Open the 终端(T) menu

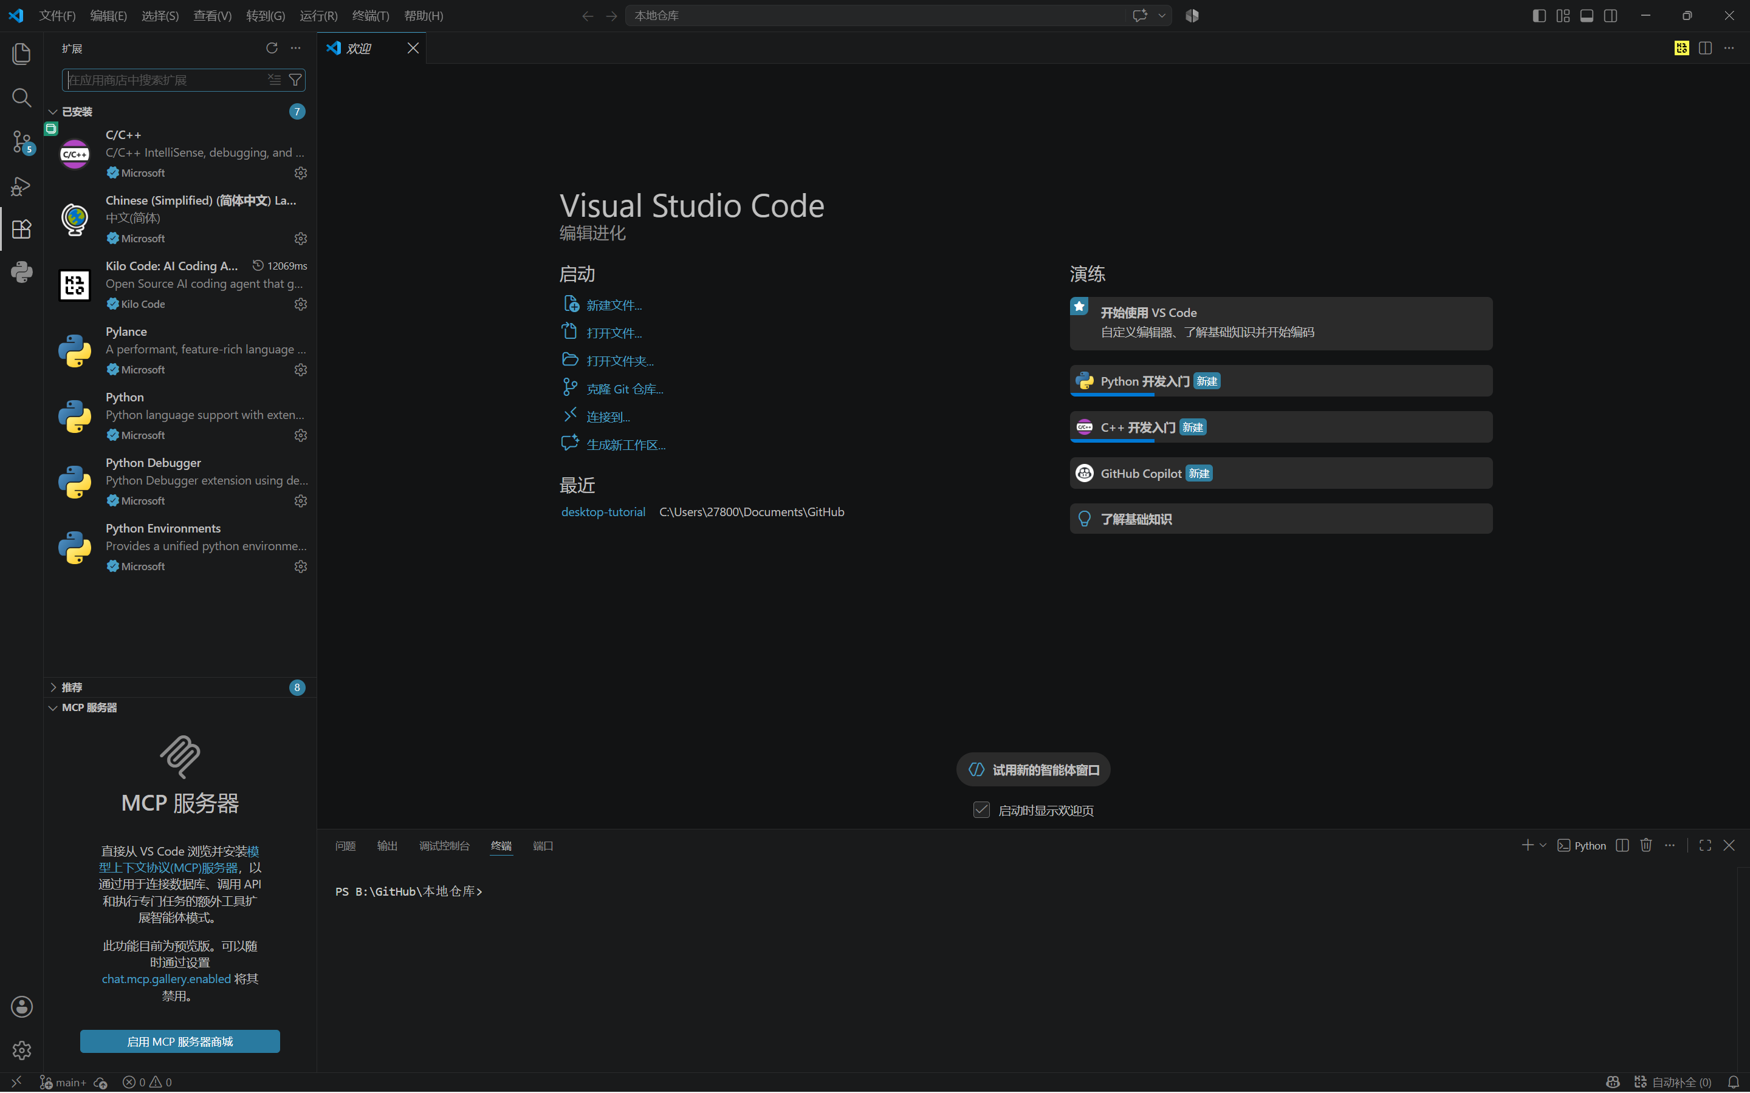point(370,16)
